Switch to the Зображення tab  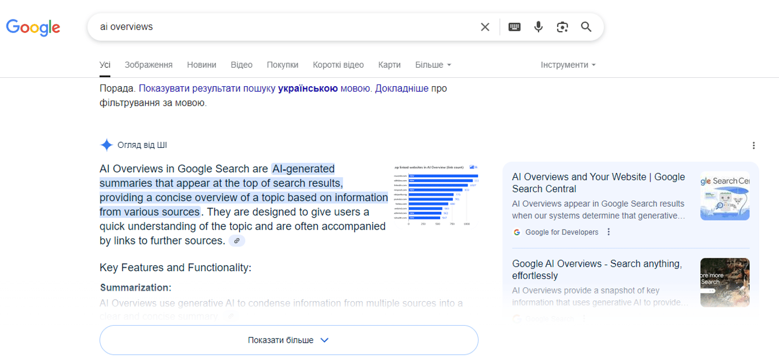coord(149,64)
